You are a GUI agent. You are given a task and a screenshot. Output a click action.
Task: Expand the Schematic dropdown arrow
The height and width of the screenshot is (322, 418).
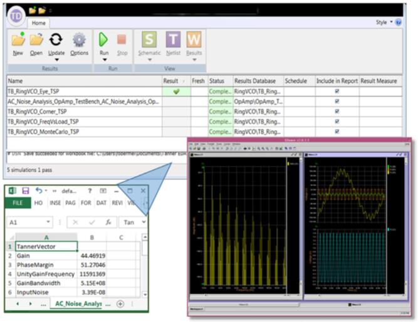point(150,60)
